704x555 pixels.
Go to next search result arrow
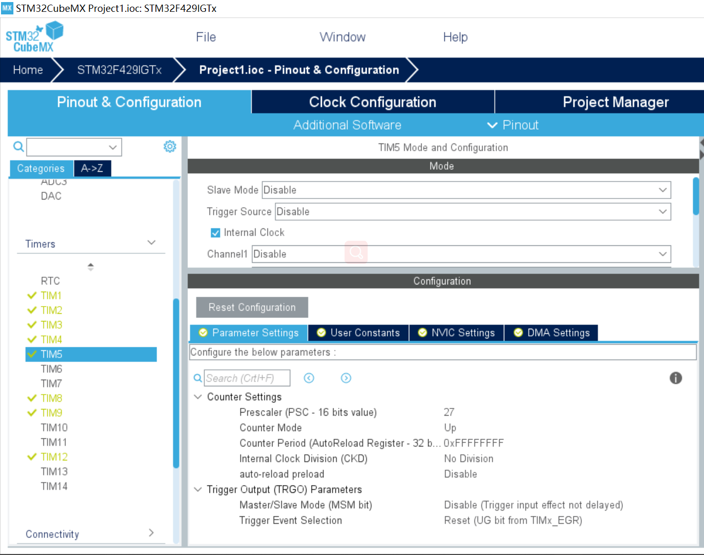point(346,378)
